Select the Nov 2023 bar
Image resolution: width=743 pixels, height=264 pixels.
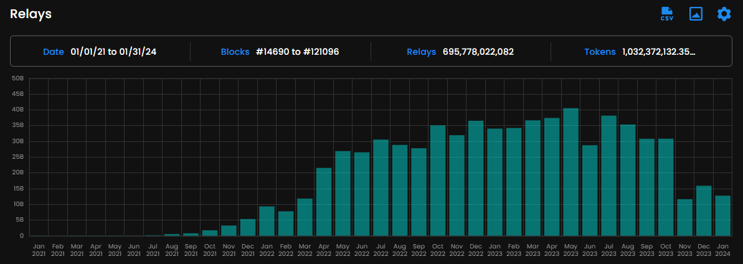click(684, 217)
